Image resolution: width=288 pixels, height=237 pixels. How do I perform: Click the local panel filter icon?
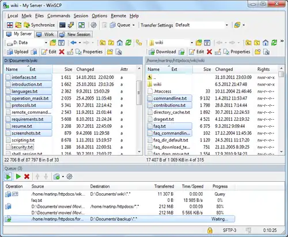point(61,43)
